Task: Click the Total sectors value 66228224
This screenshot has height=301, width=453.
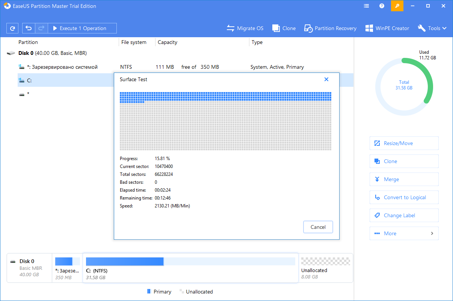Action: [x=164, y=174]
